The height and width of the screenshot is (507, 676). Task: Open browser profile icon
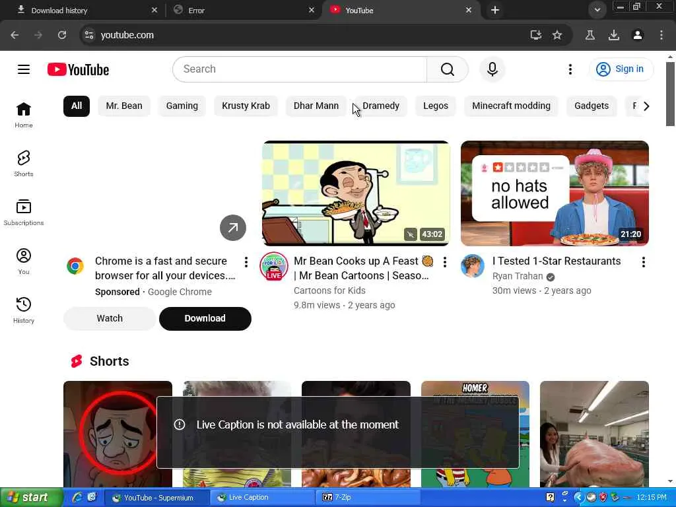[638, 35]
